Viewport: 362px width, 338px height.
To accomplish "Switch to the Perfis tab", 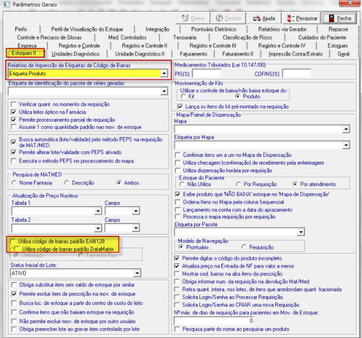I will pos(21,29).
